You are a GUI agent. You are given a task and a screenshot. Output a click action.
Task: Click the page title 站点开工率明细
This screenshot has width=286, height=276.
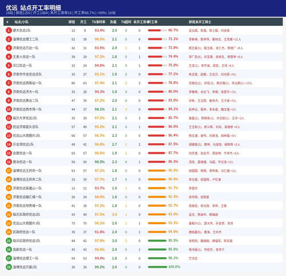click(x=41, y=7)
